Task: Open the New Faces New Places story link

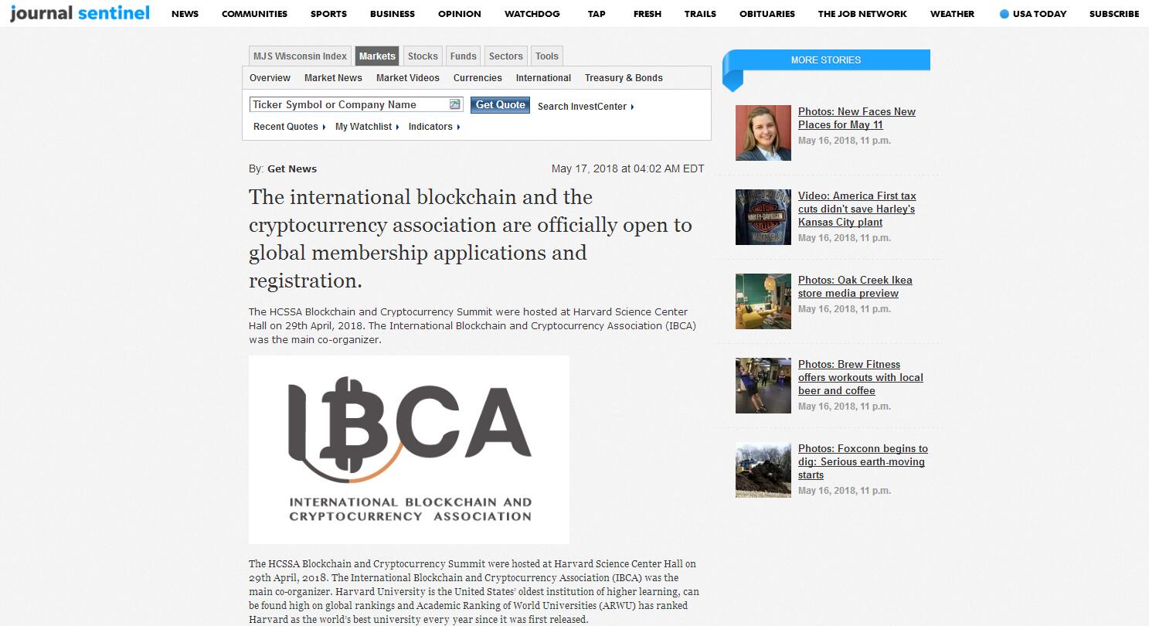Action: click(x=857, y=118)
